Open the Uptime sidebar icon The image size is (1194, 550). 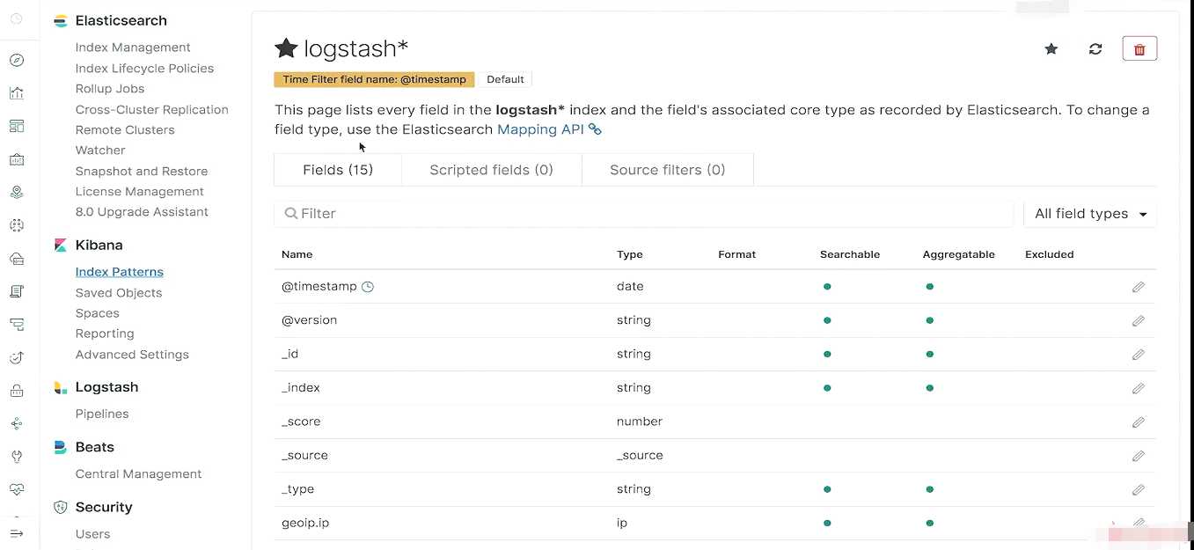17,357
